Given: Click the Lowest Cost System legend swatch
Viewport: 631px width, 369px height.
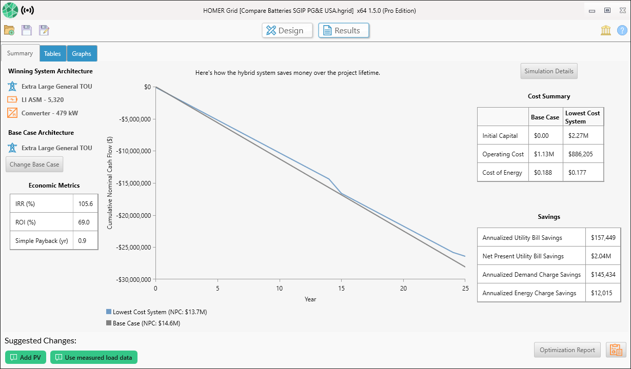Looking at the screenshot, I should click(x=109, y=312).
